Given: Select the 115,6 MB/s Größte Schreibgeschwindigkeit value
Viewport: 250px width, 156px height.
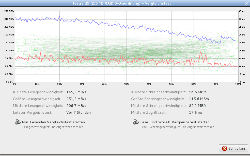Looking at the screenshot, I should [x=199, y=99].
